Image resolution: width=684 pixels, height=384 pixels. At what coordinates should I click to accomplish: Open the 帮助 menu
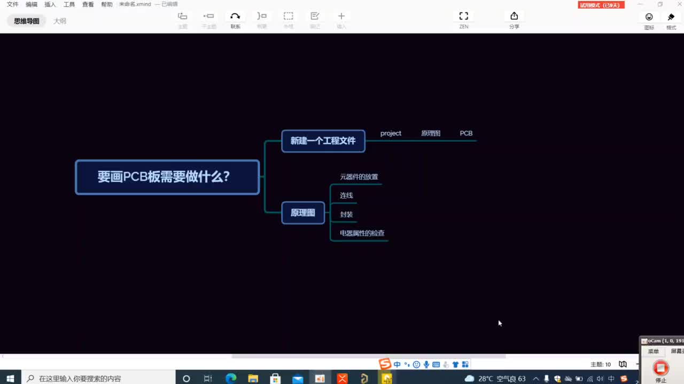[x=107, y=4]
